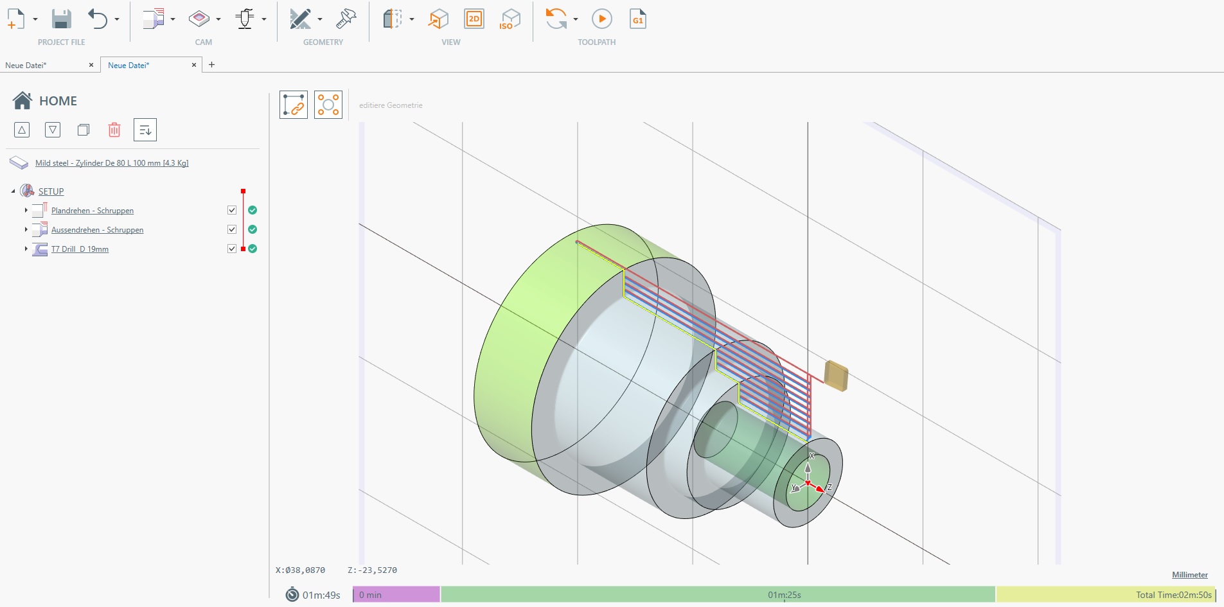Image resolution: width=1224 pixels, height=607 pixels.
Task: Toggle the T7 Drill D 19mm checkbox
Action: point(231,249)
